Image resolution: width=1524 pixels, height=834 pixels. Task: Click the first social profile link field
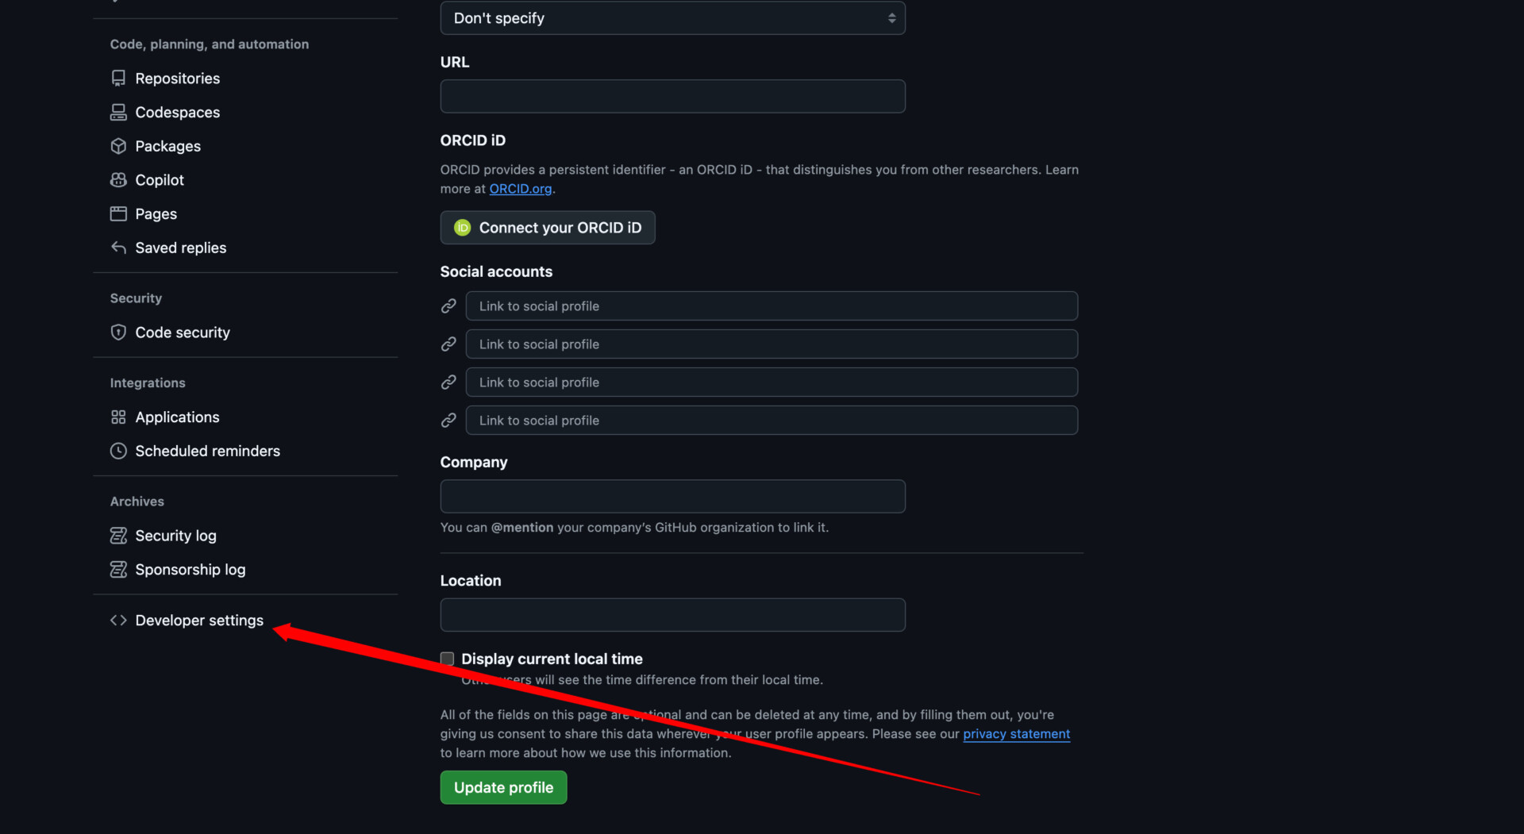click(x=771, y=306)
